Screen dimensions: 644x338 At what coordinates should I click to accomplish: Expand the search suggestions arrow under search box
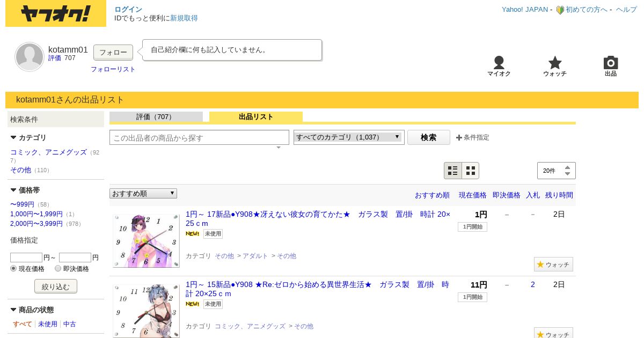click(278, 148)
